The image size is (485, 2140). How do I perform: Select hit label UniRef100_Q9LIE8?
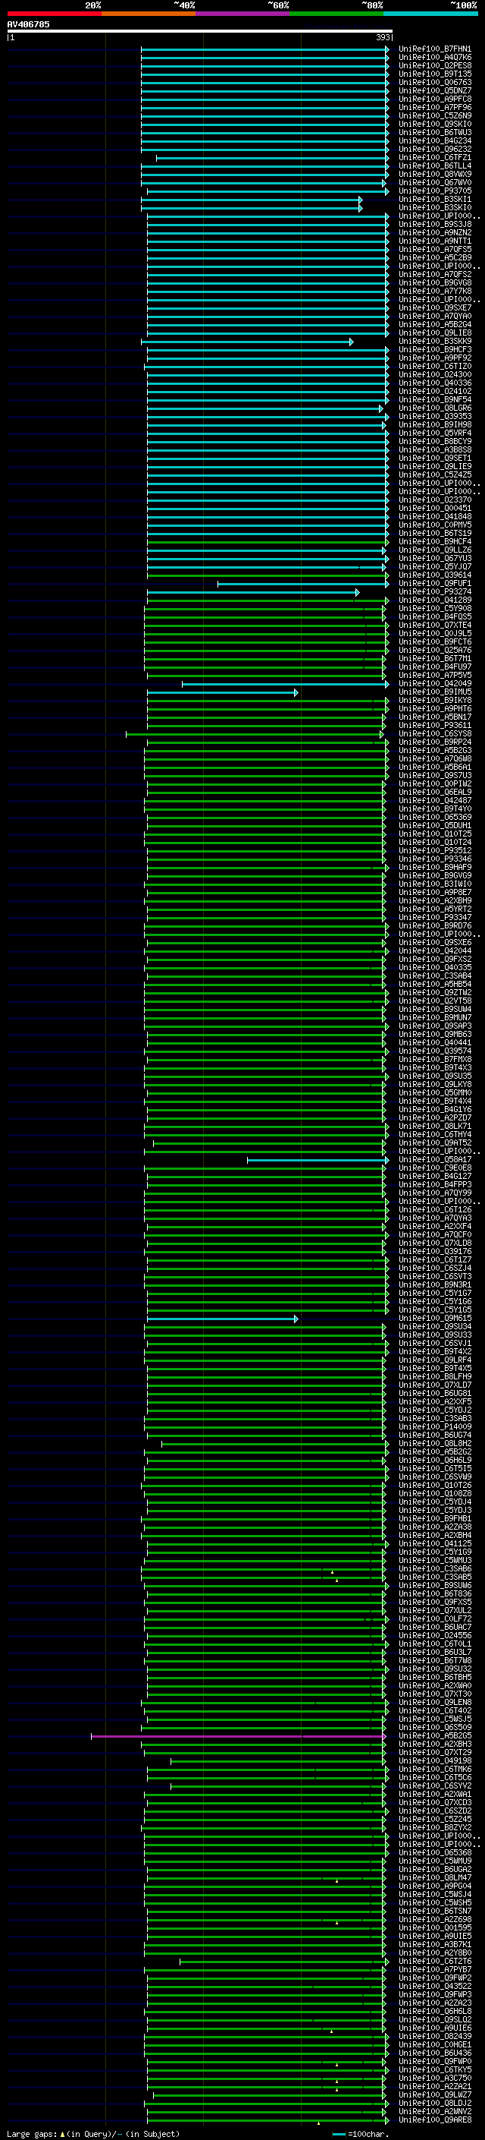[434, 333]
